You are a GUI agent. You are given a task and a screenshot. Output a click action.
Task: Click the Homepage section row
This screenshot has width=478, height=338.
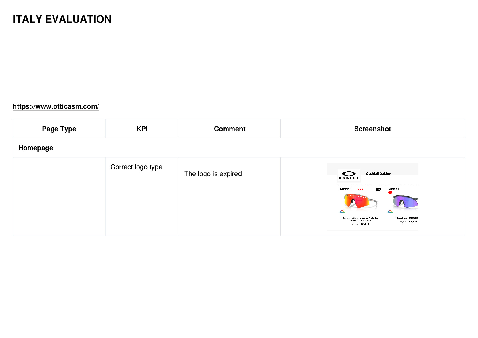coord(239,148)
